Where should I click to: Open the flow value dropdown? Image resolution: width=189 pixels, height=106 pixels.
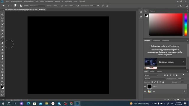point(74,6)
